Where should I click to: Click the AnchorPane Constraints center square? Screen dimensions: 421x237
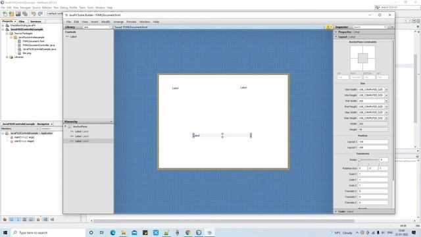[362, 58]
